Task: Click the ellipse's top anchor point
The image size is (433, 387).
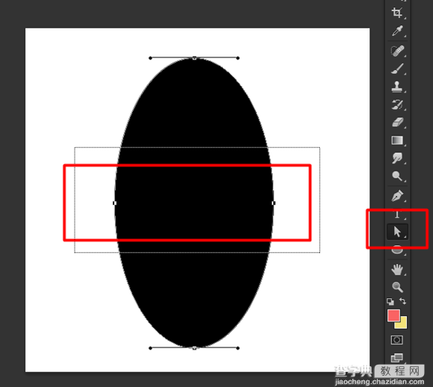Action: 194,58
